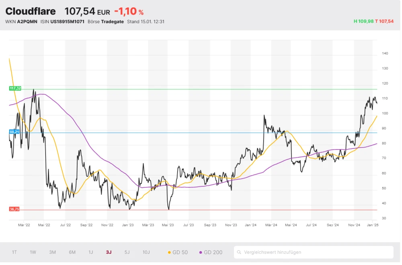Show the 3M chart period

click(x=52, y=253)
